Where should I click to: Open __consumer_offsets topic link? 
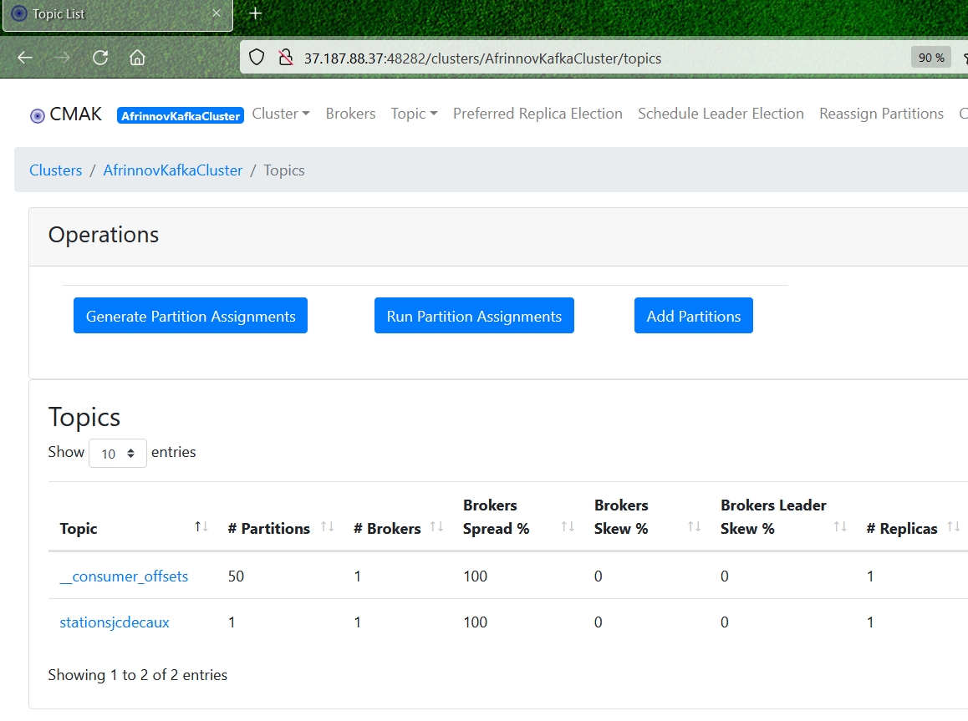(x=124, y=576)
